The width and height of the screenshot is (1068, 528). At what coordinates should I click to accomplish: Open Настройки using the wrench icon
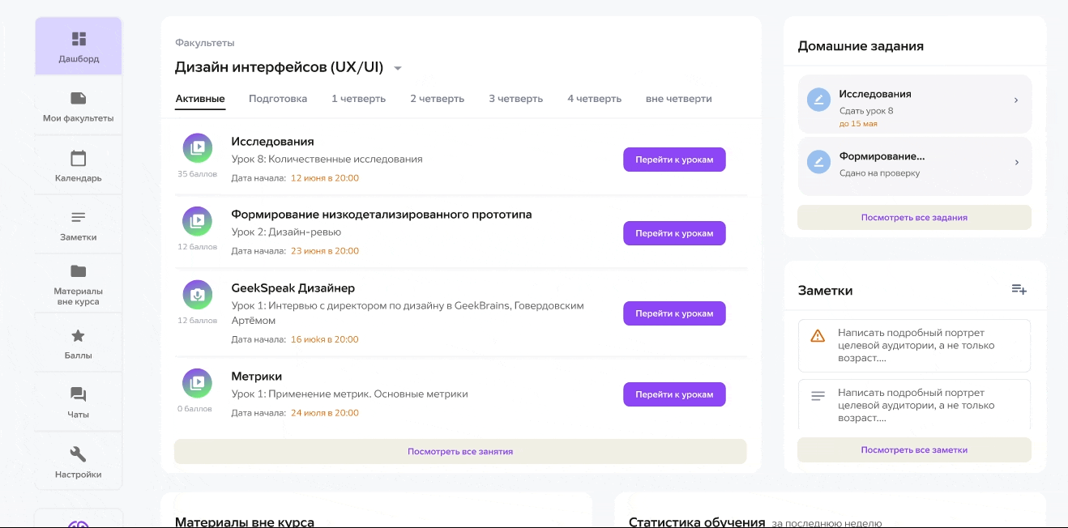pos(78,460)
